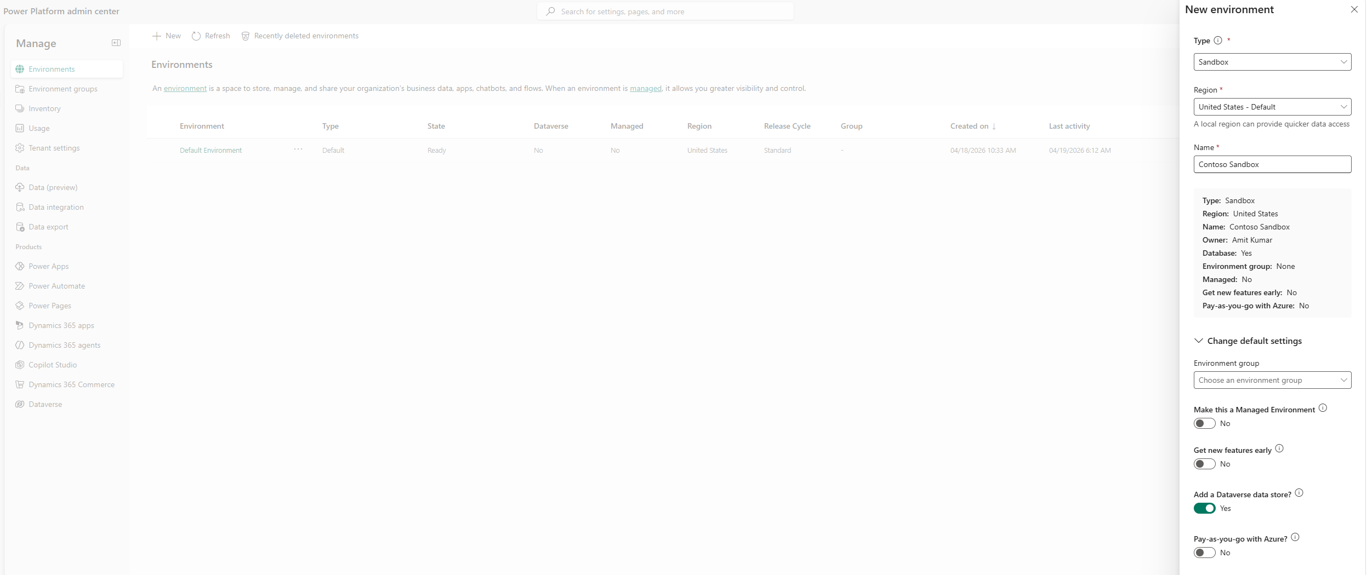
Task: Click Power Platform admin center title
Action: [61, 11]
